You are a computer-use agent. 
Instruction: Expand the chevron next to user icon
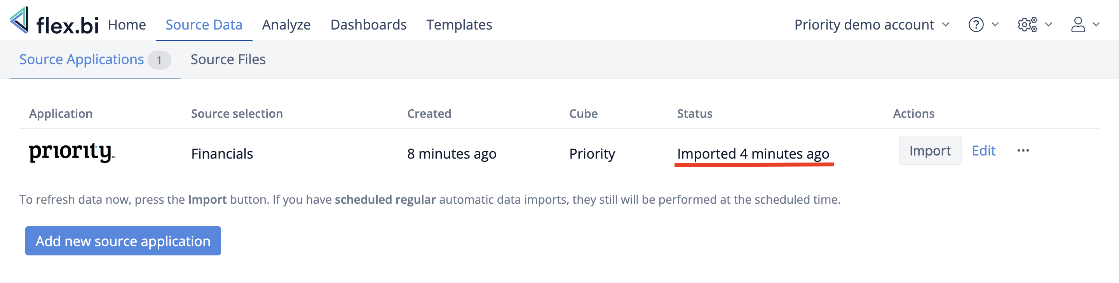coord(1096,25)
